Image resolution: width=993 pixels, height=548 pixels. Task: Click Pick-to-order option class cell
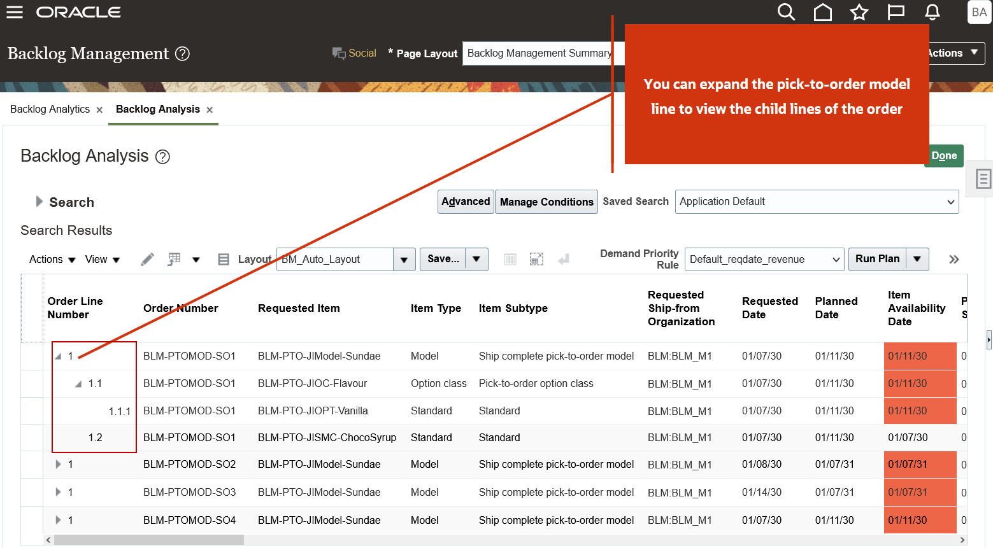click(x=536, y=384)
